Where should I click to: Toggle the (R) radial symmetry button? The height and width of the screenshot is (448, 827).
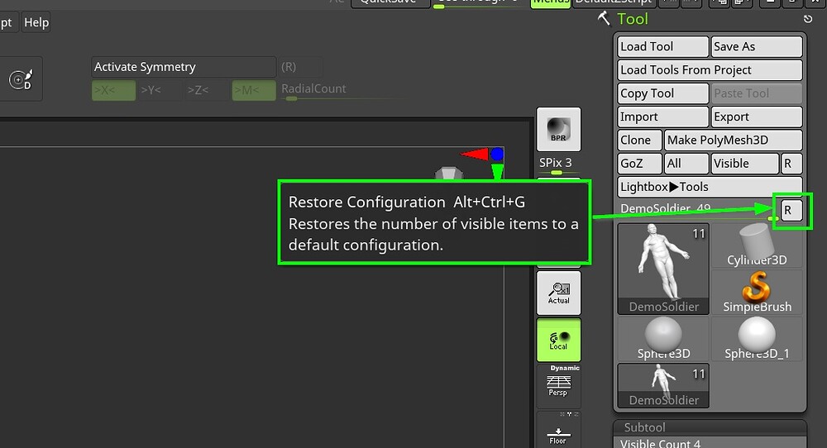(x=300, y=67)
